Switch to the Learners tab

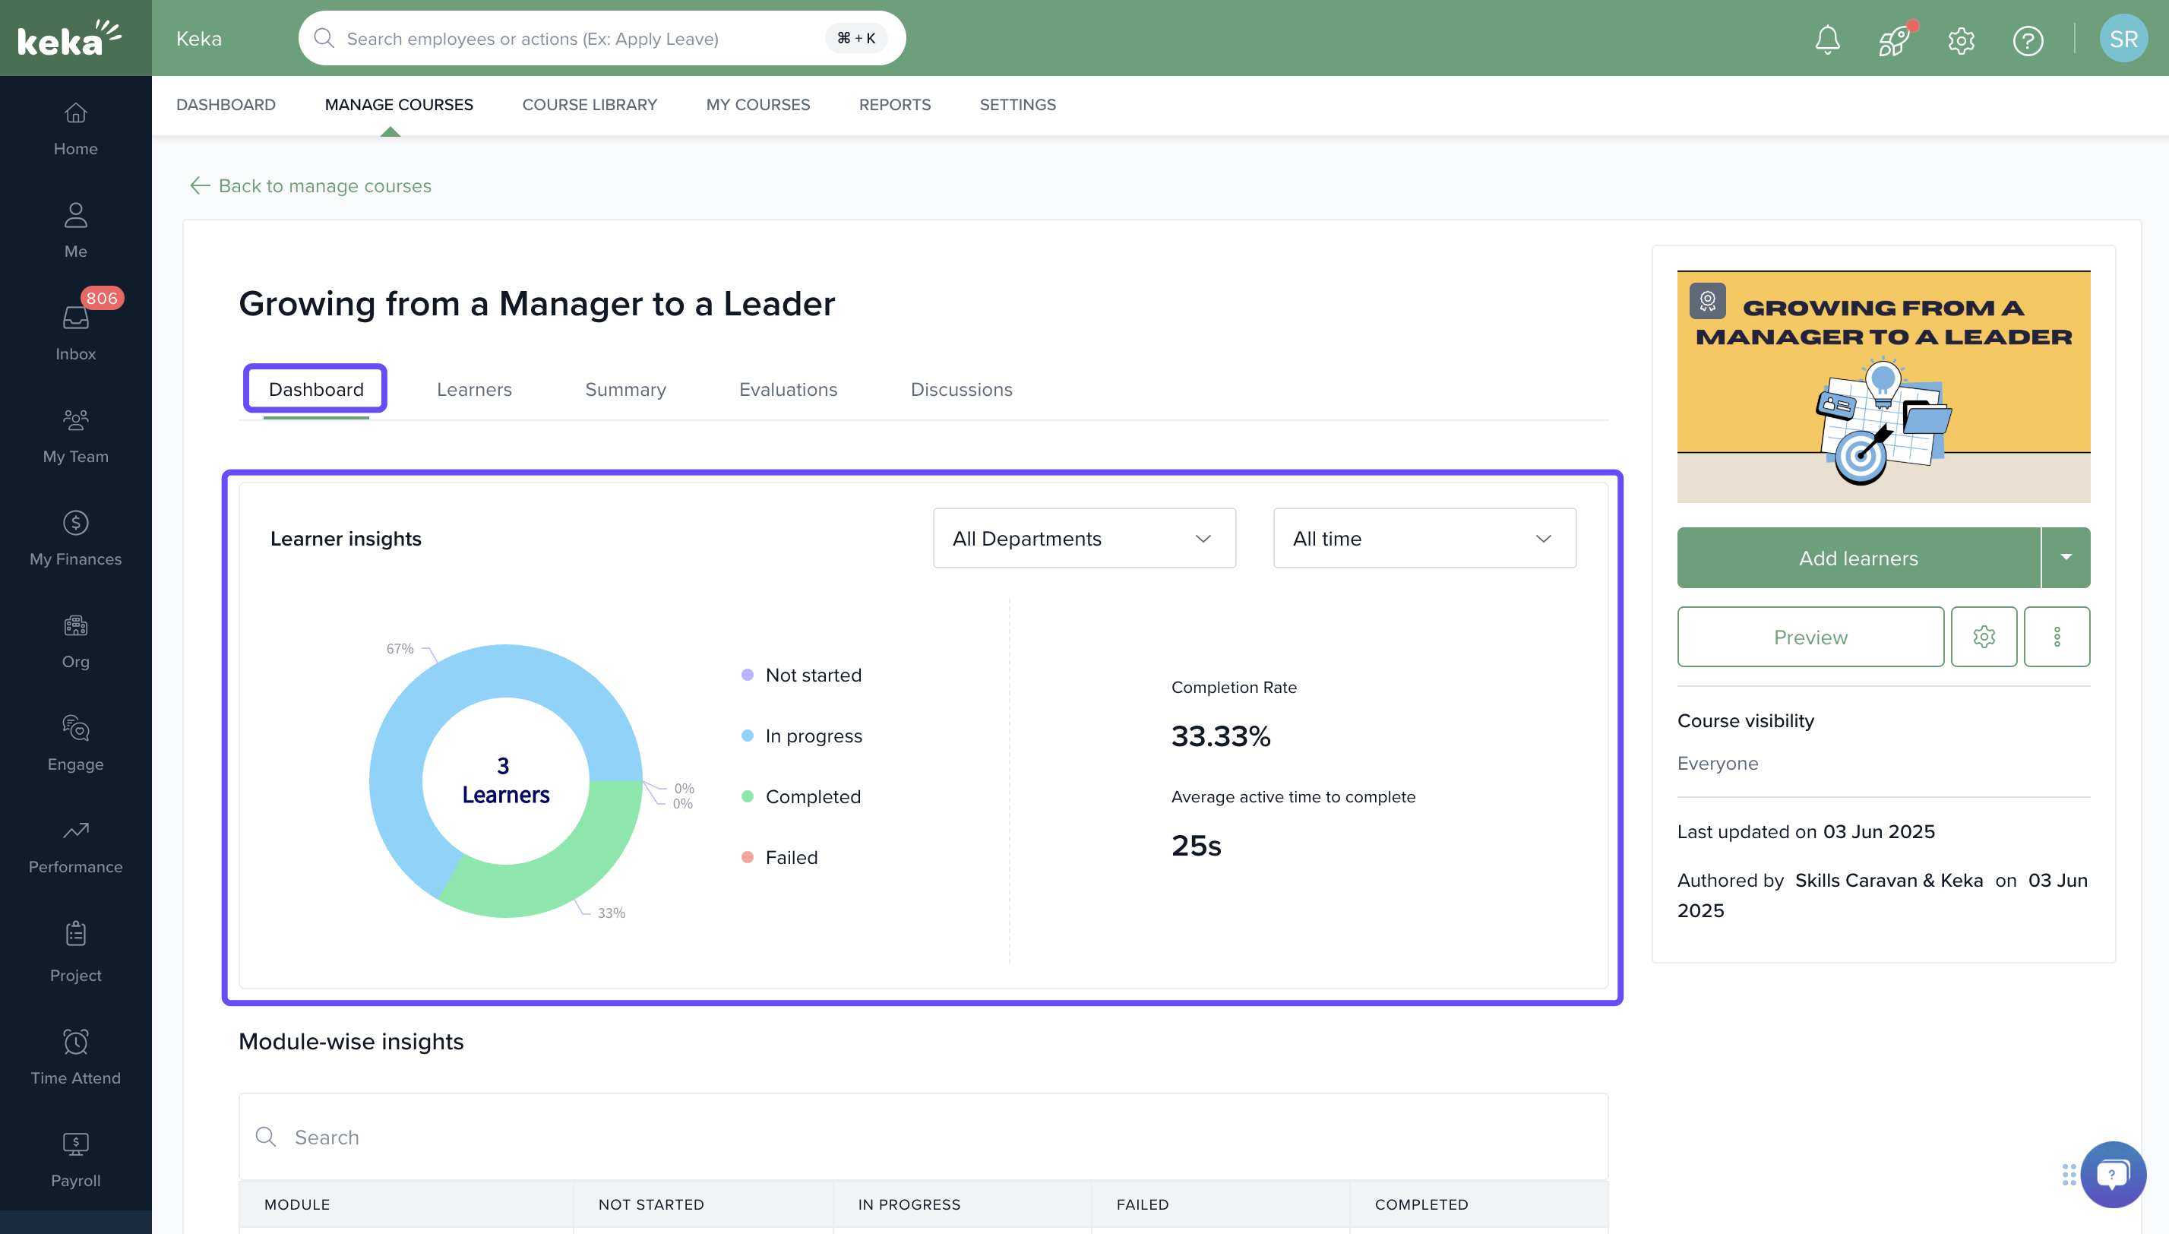pyautogui.click(x=473, y=389)
